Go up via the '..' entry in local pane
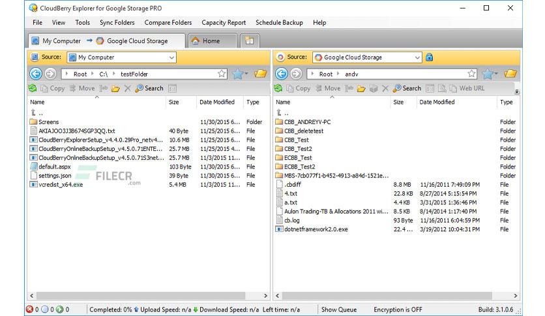Viewport: 545px width, 316px height. tap(37, 113)
